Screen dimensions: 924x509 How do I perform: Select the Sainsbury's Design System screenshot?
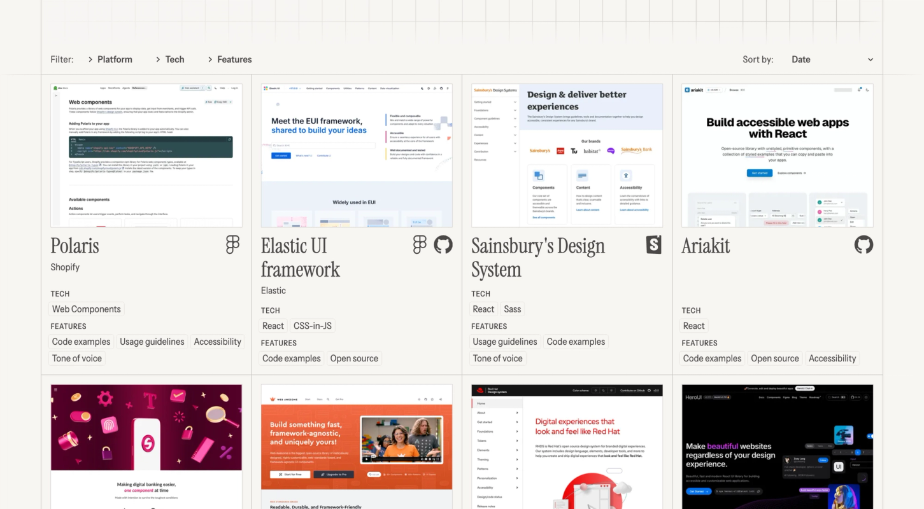point(567,155)
